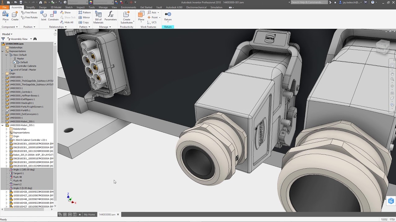396x222 pixels.
Task: Click the Free Rotate button
Action: [x=29, y=18]
